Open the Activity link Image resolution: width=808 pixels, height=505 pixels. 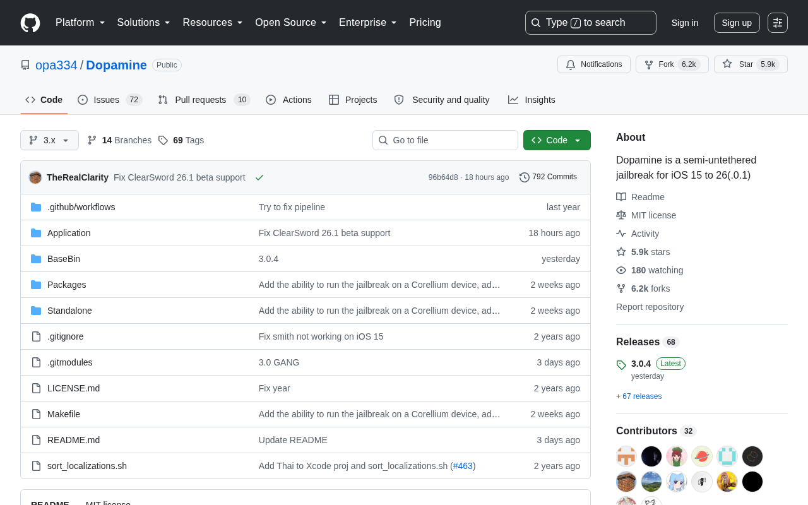[638, 234]
